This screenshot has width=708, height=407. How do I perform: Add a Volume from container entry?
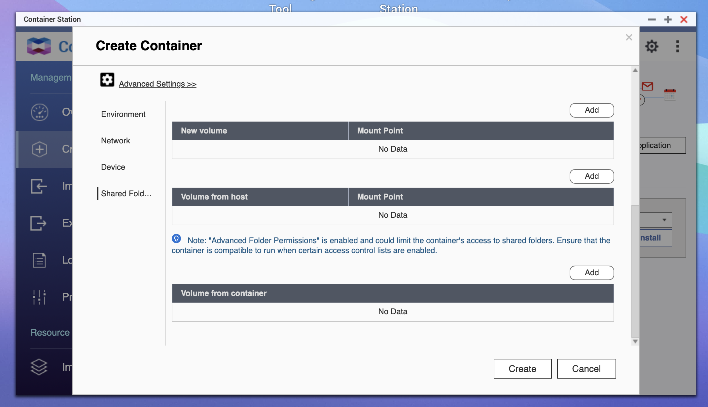coord(592,273)
